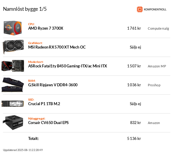Click the 1 761 kr CPU price

pos(134,28)
